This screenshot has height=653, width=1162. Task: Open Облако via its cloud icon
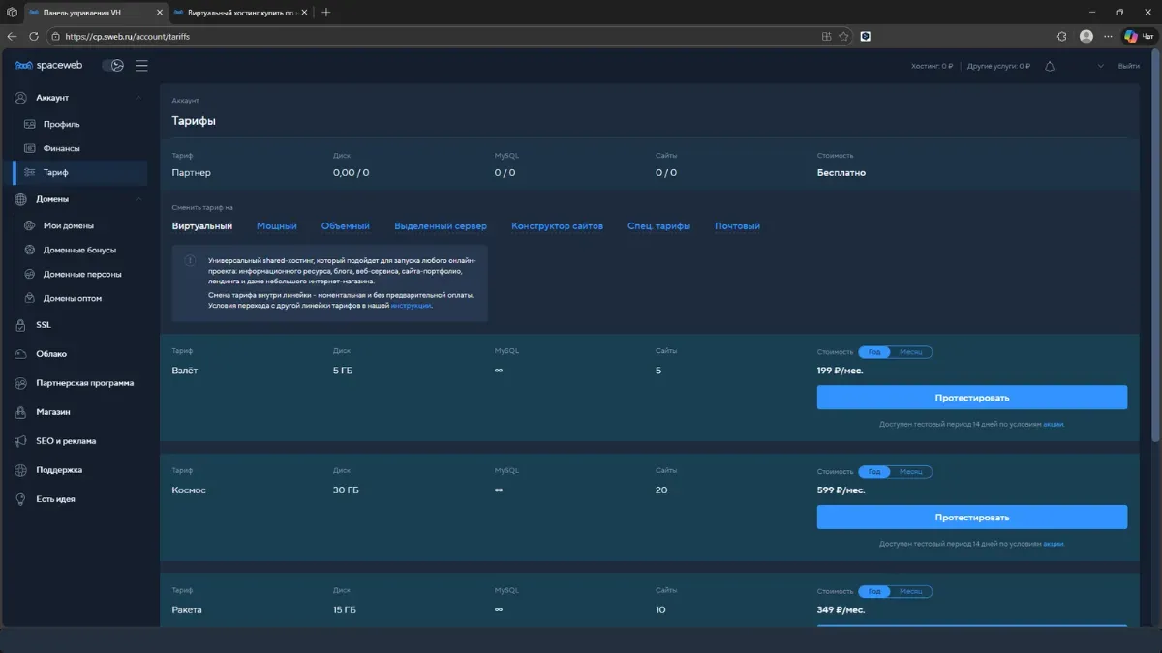20,354
